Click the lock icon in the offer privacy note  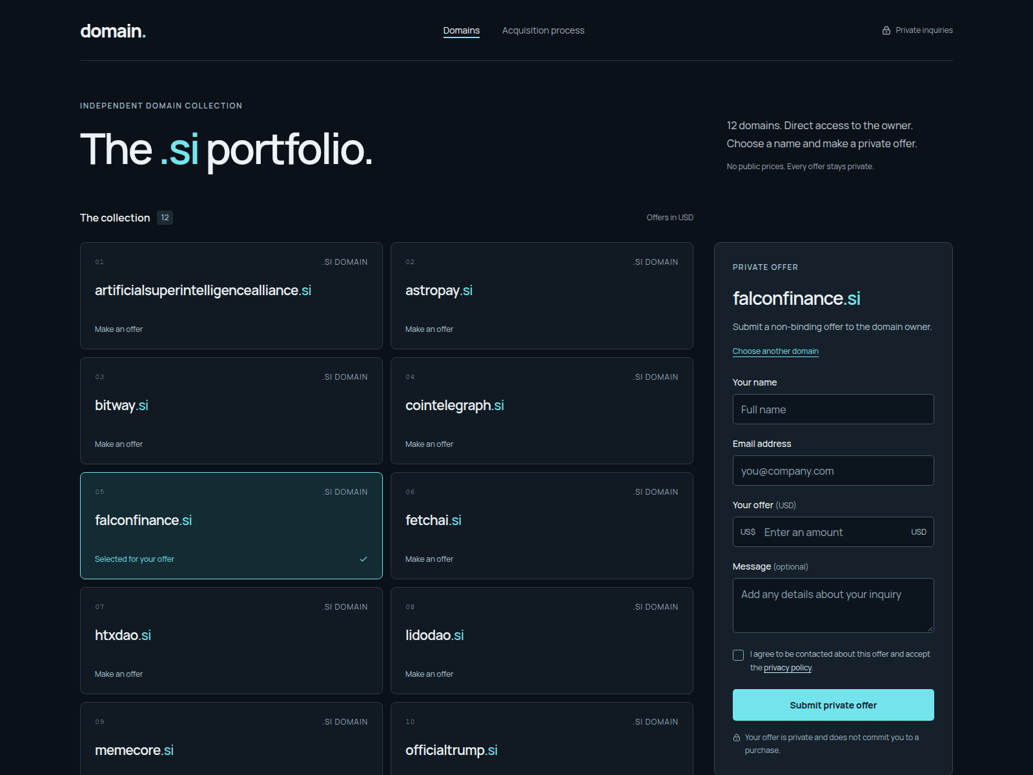737,738
